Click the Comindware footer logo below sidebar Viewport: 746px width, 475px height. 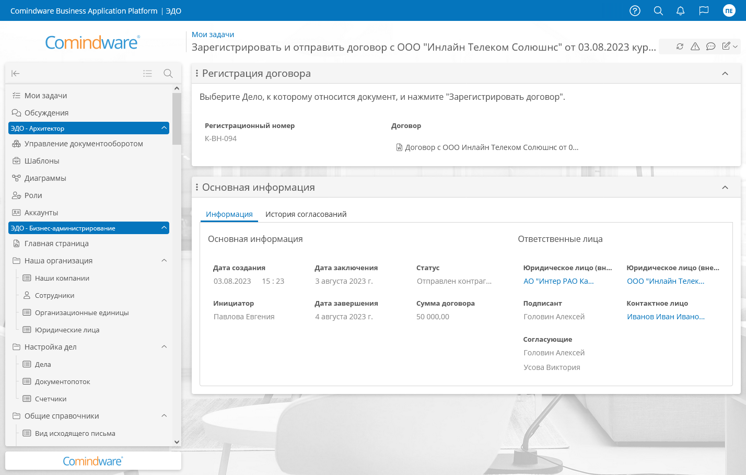pyautogui.click(x=93, y=461)
